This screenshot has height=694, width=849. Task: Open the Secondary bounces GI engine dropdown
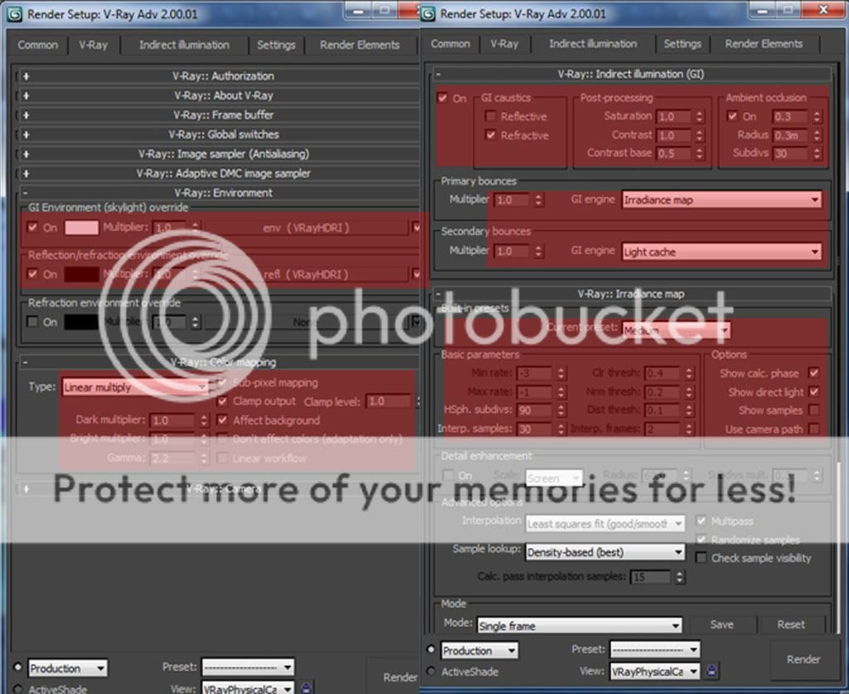(722, 252)
